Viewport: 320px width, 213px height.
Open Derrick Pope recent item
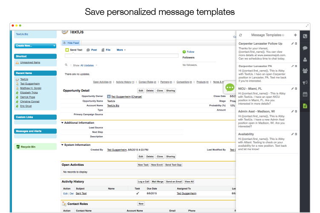[28, 97]
